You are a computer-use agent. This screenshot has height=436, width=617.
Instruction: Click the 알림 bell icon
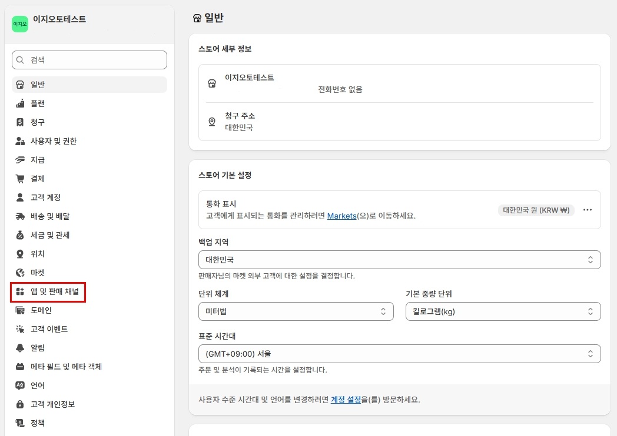[20, 348]
